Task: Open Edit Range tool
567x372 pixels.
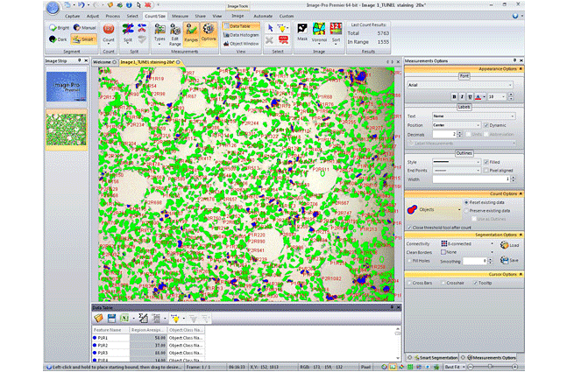Action: pyautogui.click(x=175, y=35)
